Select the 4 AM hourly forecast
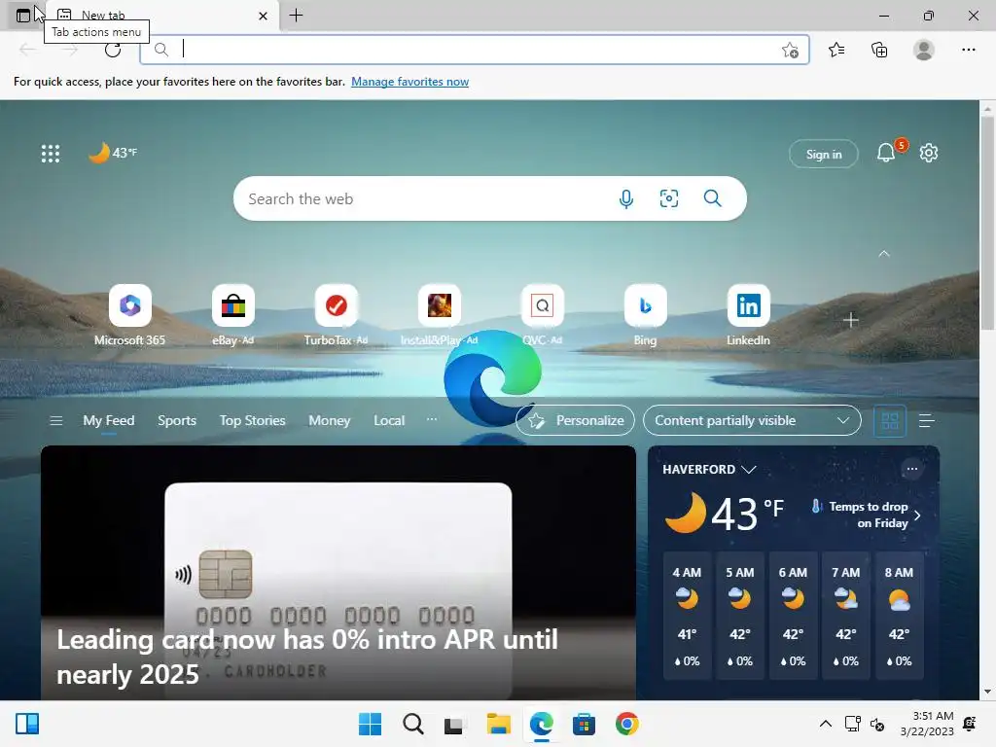 [687, 616]
